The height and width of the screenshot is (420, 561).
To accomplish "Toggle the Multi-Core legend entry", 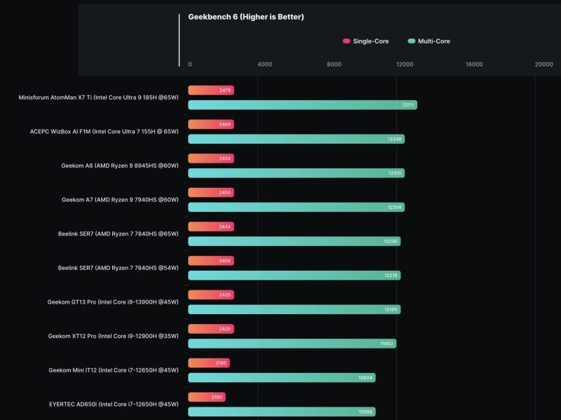I will click(433, 41).
